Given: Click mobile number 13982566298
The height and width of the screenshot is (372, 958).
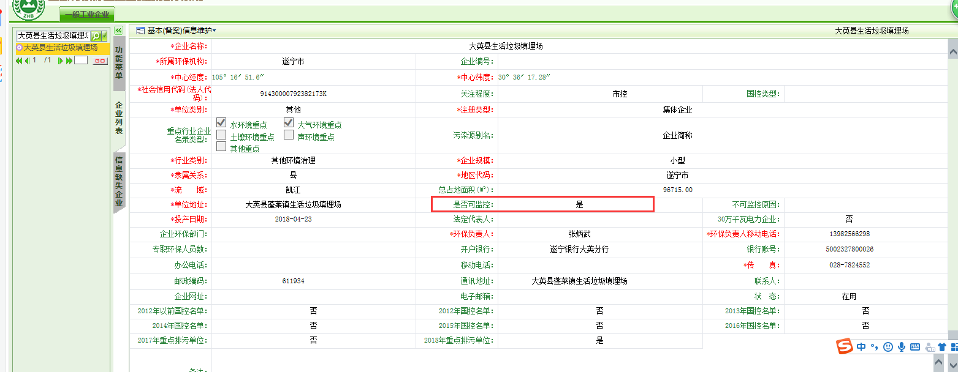Looking at the screenshot, I should coord(849,234).
